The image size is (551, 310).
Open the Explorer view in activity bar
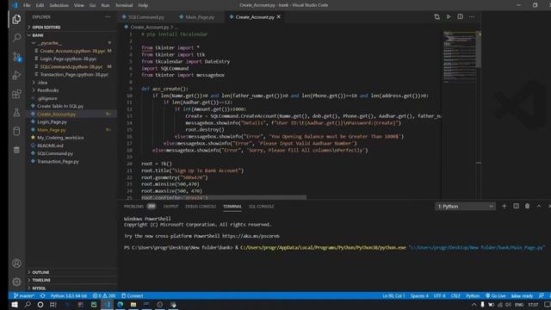coord(16,19)
